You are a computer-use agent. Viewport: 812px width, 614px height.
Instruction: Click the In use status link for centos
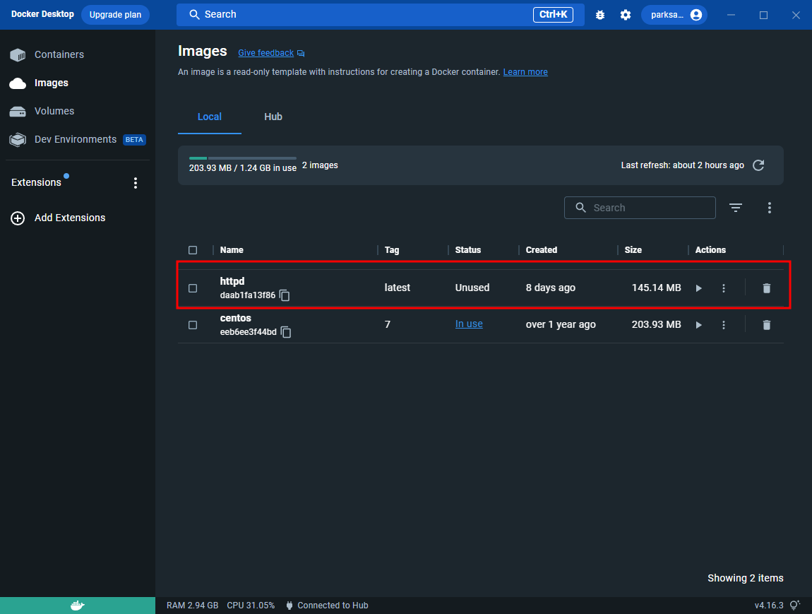[x=469, y=324]
